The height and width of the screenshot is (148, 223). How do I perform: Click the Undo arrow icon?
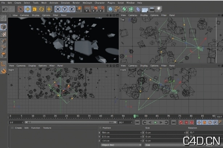(x=5, y=9)
